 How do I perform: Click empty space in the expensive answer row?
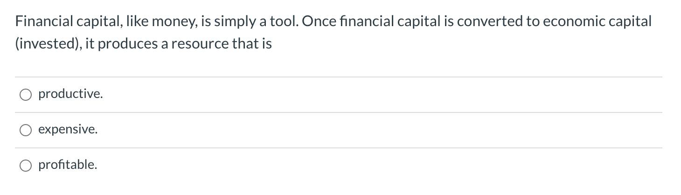373,130
